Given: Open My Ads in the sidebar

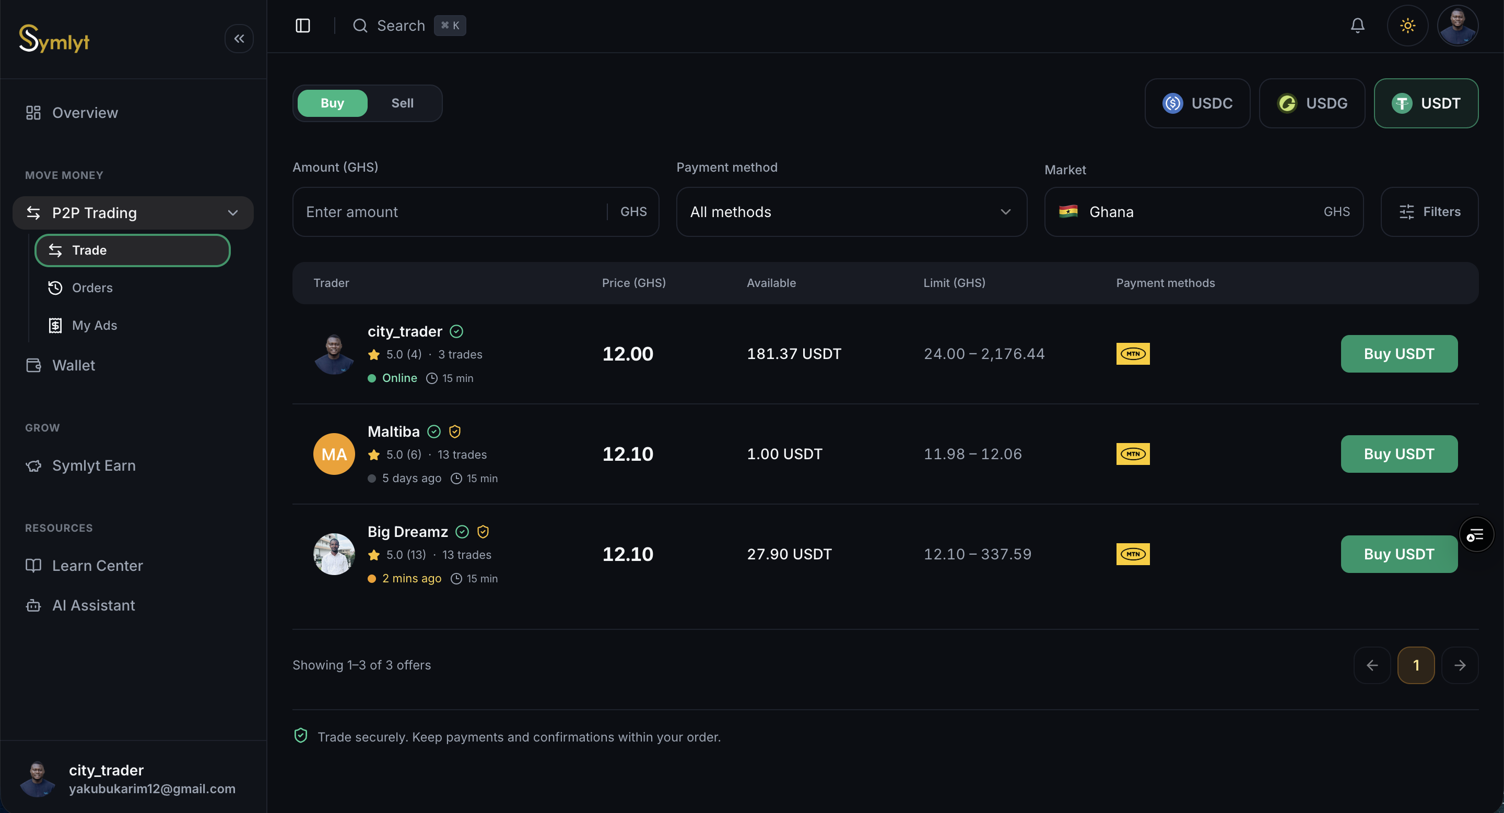Looking at the screenshot, I should [x=133, y=326].
